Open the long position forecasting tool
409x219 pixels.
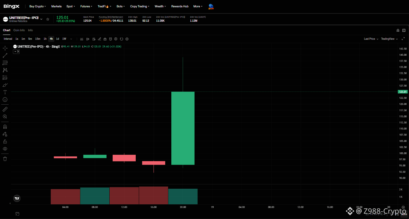(x=5, y=77)
